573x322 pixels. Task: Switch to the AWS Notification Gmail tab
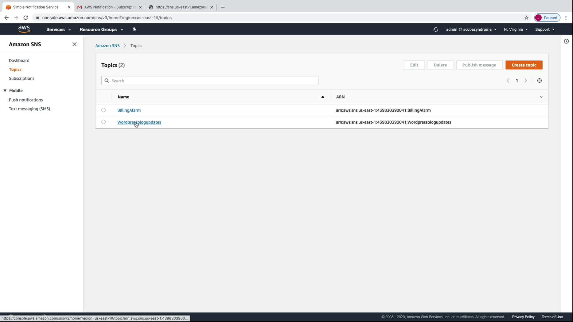109,7
